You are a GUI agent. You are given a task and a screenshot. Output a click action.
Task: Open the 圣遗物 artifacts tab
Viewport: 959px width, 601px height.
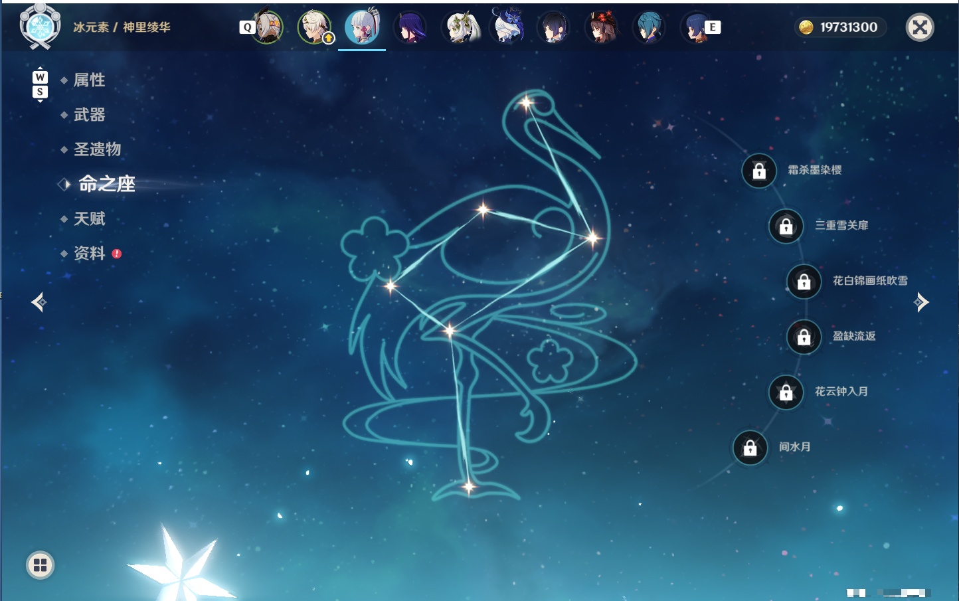click(x=97, y=149)
